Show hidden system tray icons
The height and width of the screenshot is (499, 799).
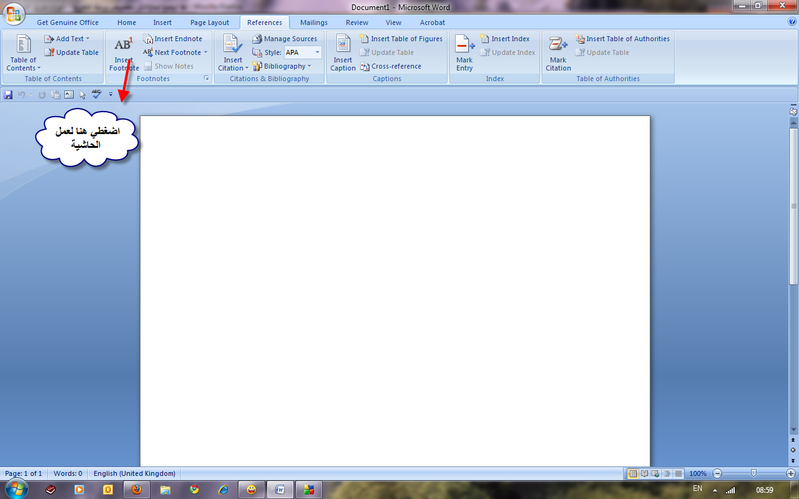(715, 490)
